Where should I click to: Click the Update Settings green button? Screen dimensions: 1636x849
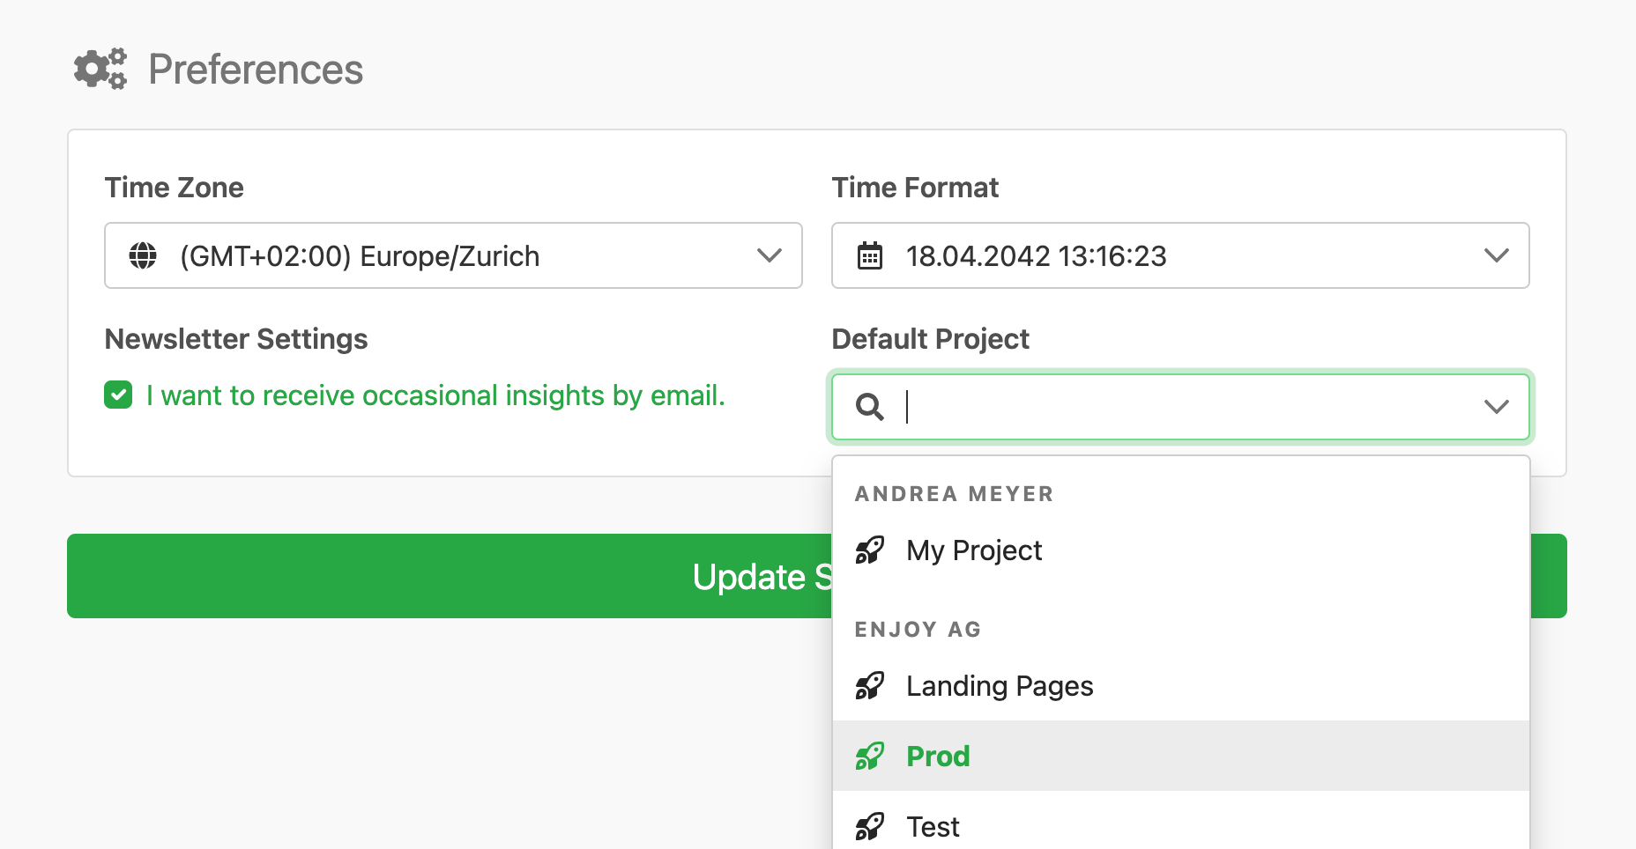tap(450, 576)
